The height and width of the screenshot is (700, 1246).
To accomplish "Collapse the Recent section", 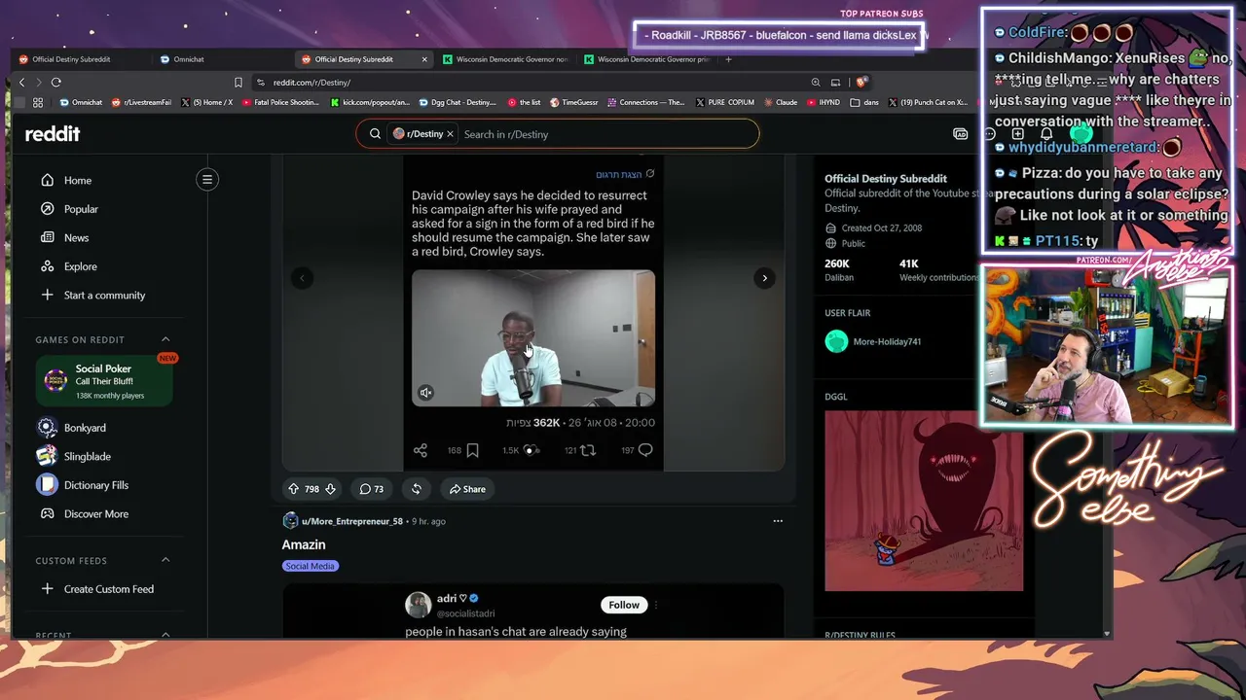I will point(165,635).
